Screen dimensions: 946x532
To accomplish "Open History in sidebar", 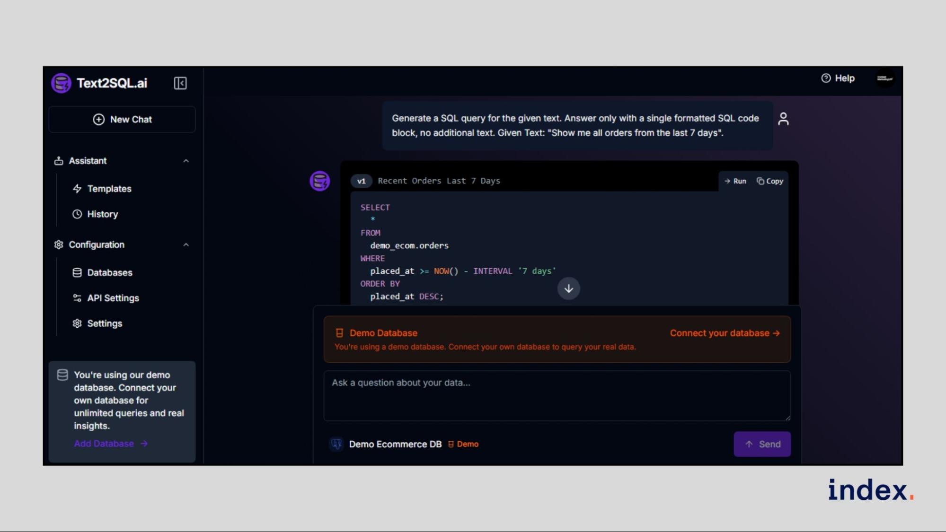I will point(102,214).
